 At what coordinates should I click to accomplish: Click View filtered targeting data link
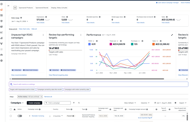tap(58, 75)
